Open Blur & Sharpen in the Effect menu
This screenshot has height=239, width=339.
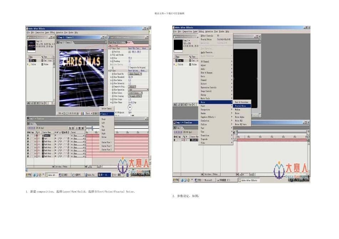coord(206,73)
